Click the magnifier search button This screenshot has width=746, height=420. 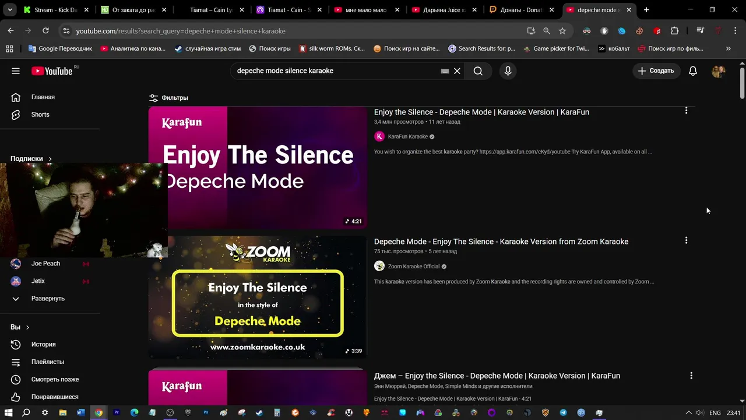tap(478, 71)
